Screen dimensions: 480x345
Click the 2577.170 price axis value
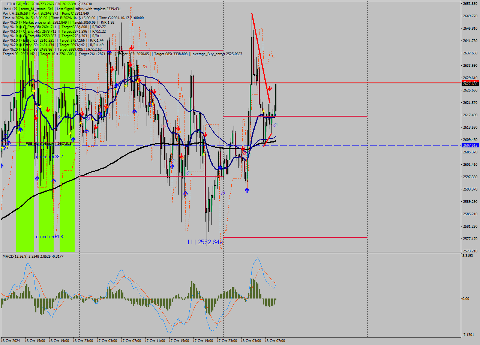[x=470, y=238]
